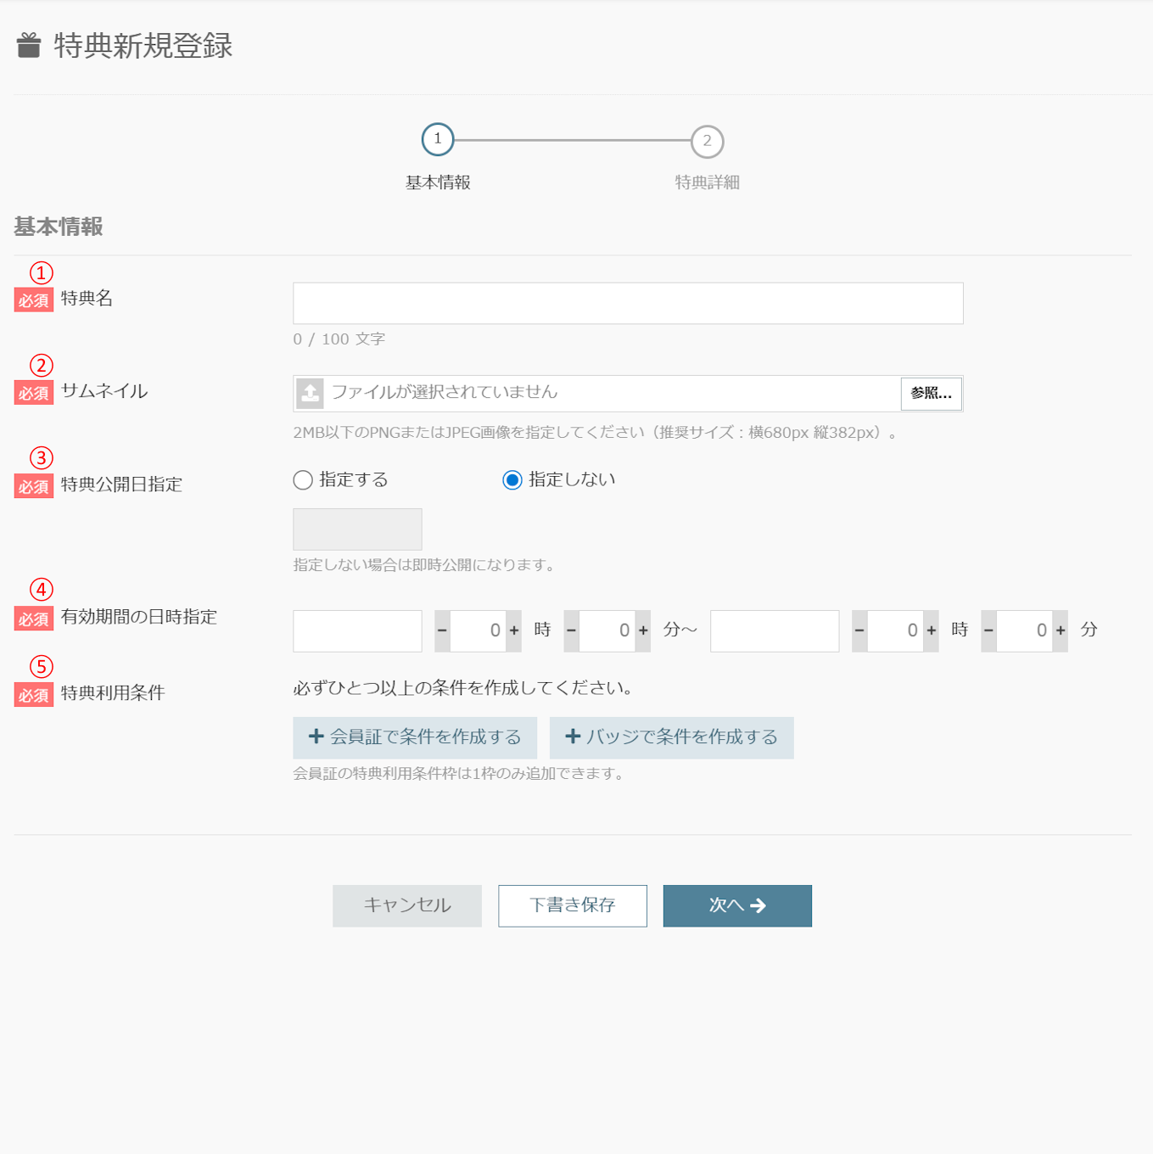Screen dimensions: 1153x1154
Task: Click the upload icon in the thumbnail field
Action: [311, 394]
